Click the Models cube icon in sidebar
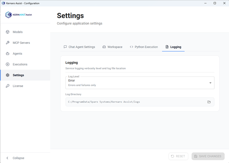 (x=7, y=32)
